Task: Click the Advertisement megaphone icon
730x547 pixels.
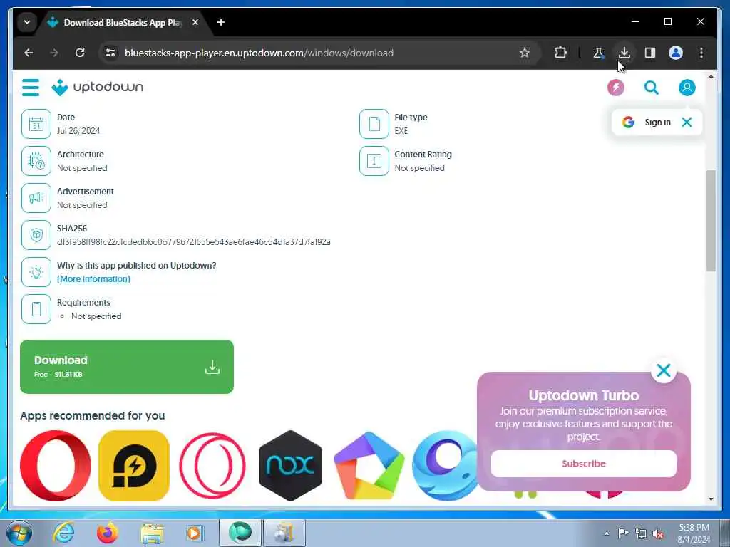Action: [36, 198]
